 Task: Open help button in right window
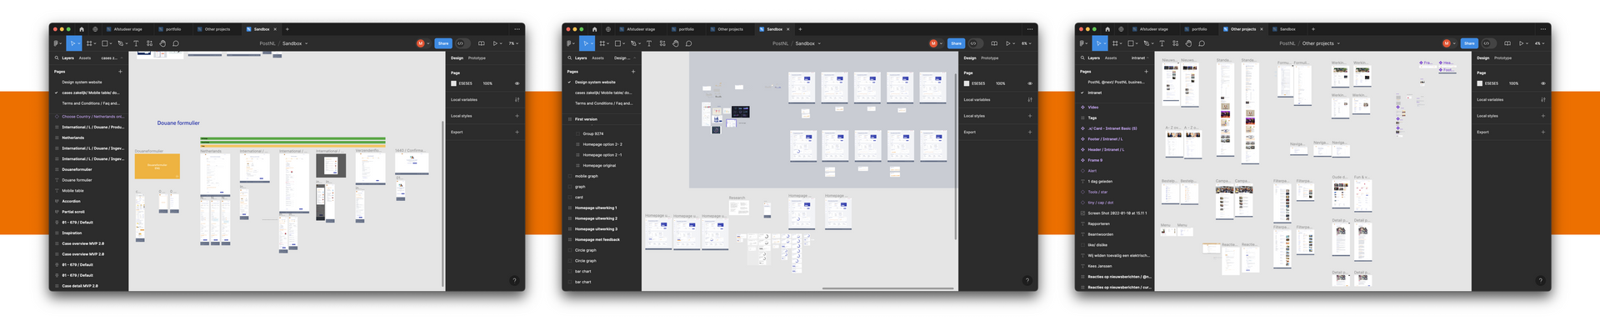(1540, 280)
